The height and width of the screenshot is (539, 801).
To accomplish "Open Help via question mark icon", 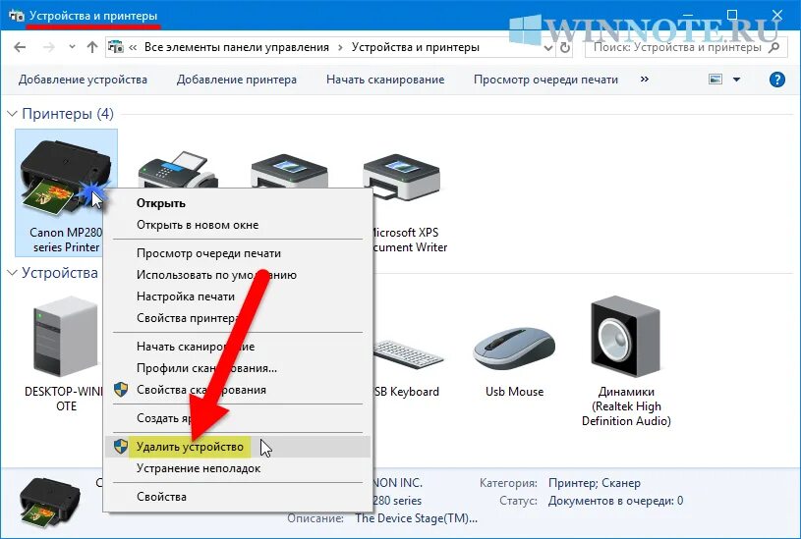I will point(777,80).
